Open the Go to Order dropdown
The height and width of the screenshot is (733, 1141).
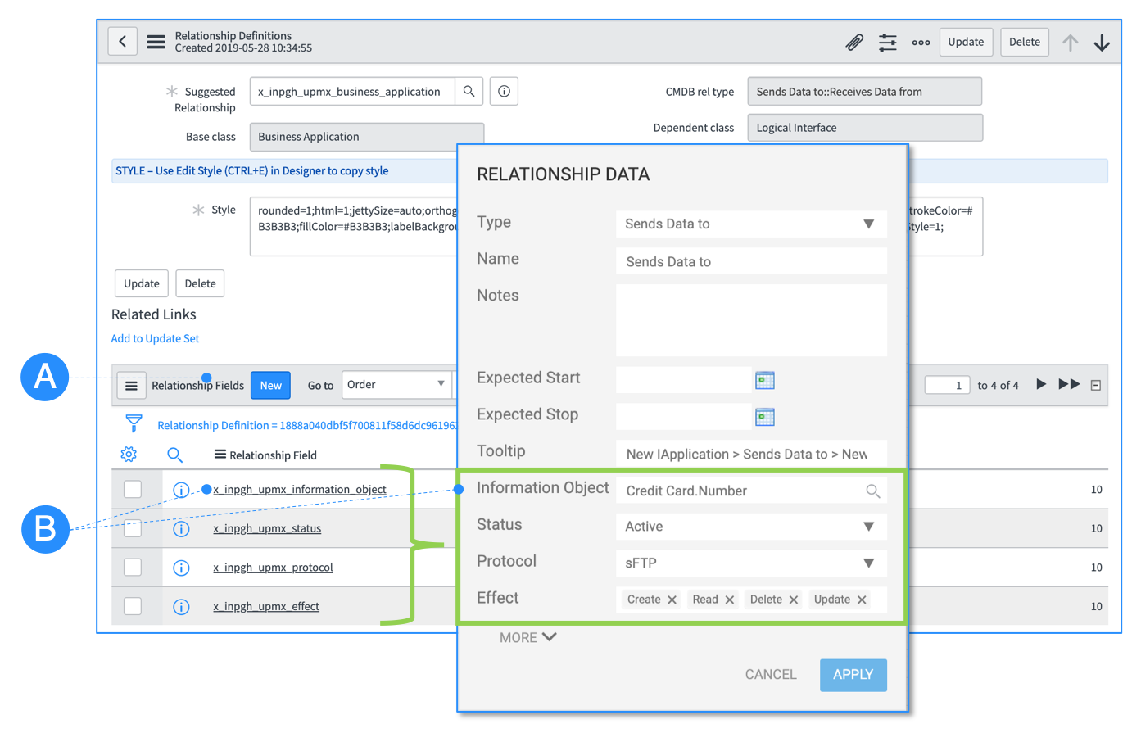(x=396, y=384)
